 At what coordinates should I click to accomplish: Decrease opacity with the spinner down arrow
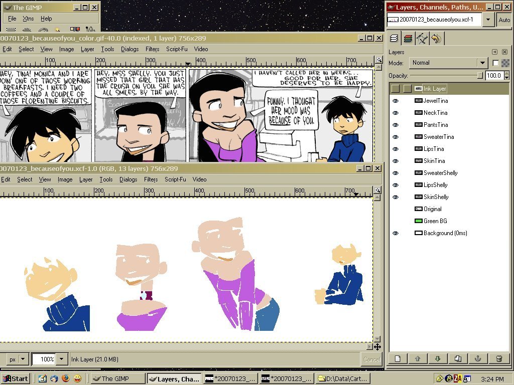507,78
